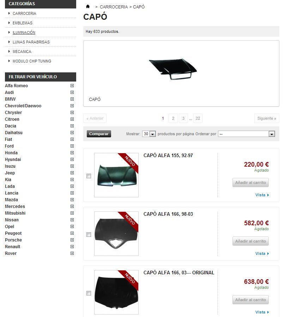Open the EMBLEMAS category
Image resolution: width=285 pixels, height=317 pixels.
coord(23,23)
